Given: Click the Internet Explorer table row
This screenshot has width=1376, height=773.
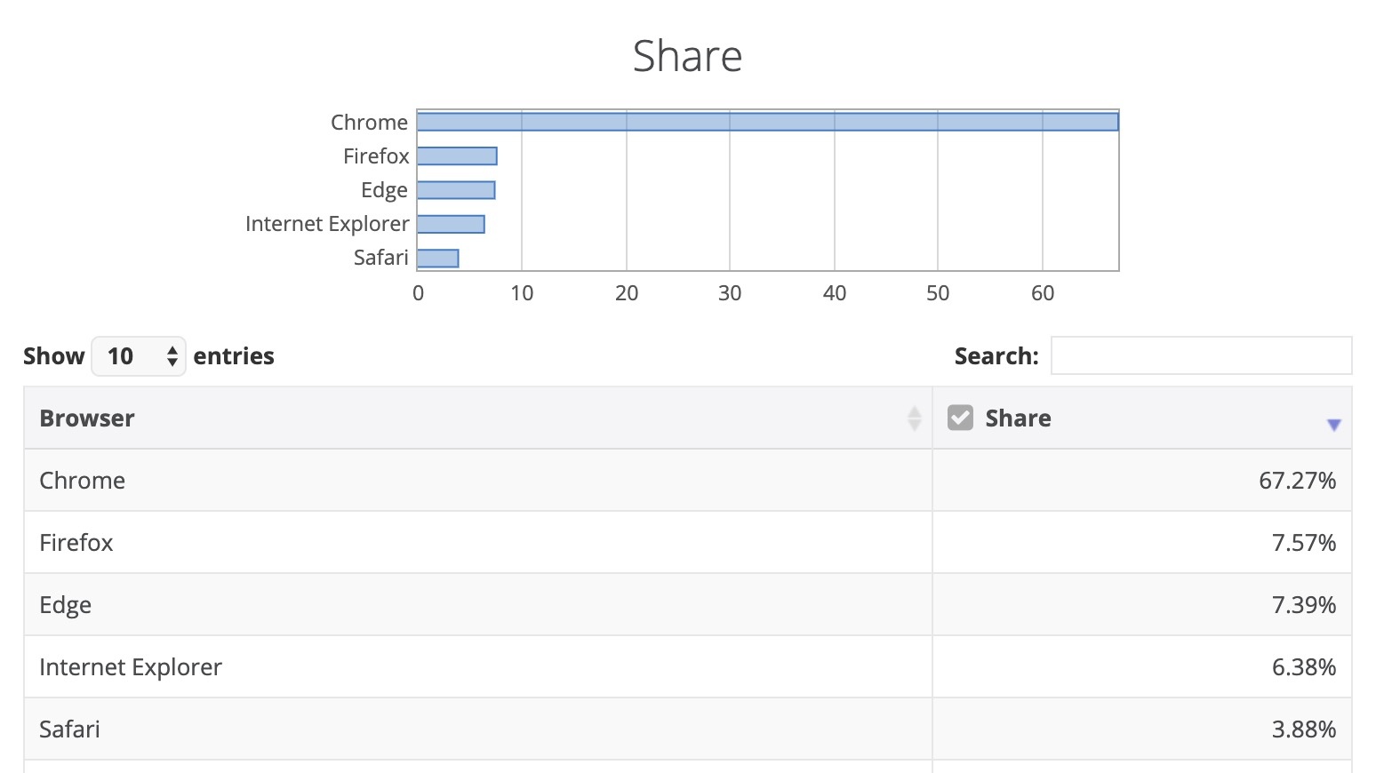Looking at the screenshot, I should point(131,667).
